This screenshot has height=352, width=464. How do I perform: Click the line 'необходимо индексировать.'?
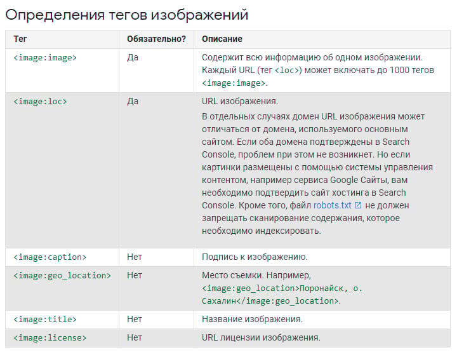(x=262, y=231)
